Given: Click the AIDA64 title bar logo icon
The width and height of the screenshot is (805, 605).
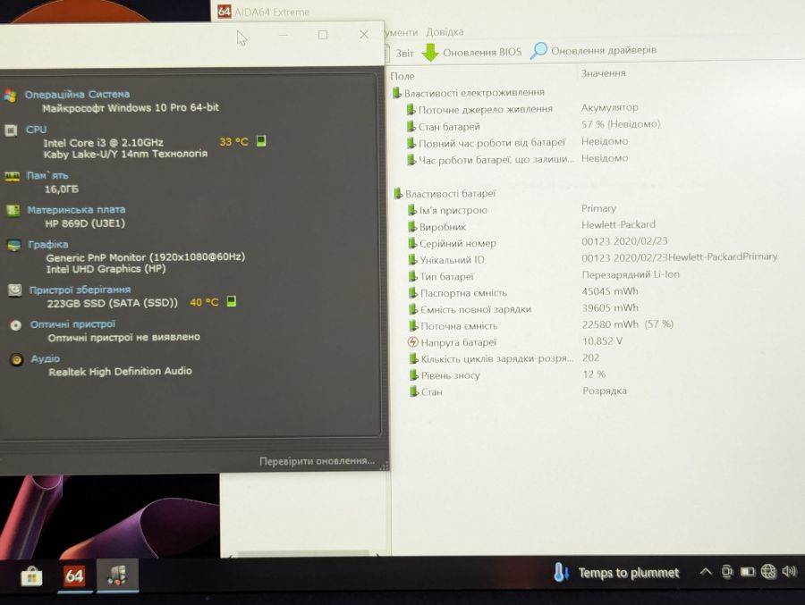Looking at the screenshot, I should pyautogui.click(x=224, y=12).
